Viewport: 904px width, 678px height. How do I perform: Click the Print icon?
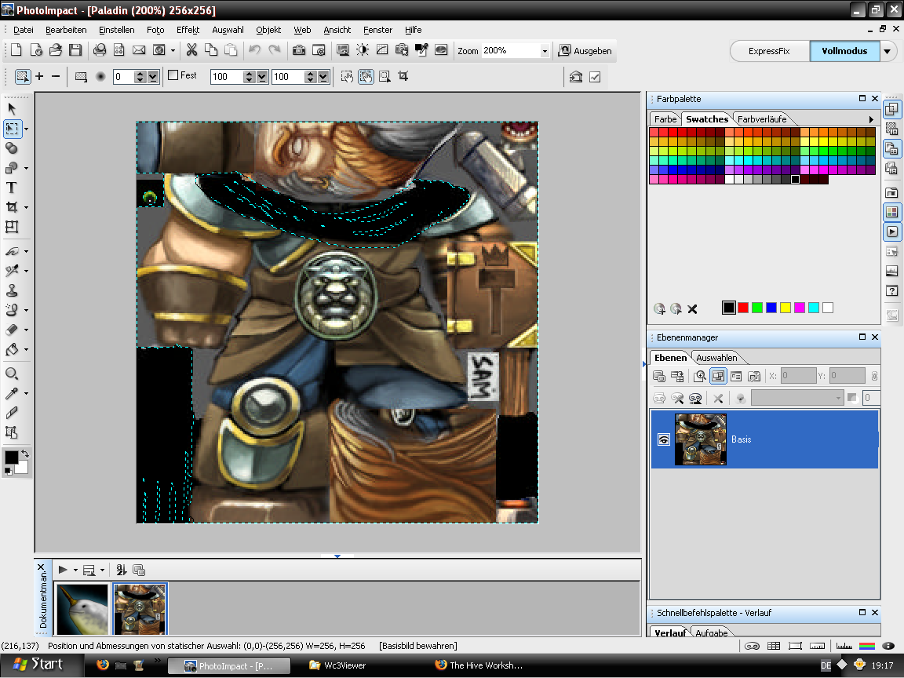click(99, 50)
